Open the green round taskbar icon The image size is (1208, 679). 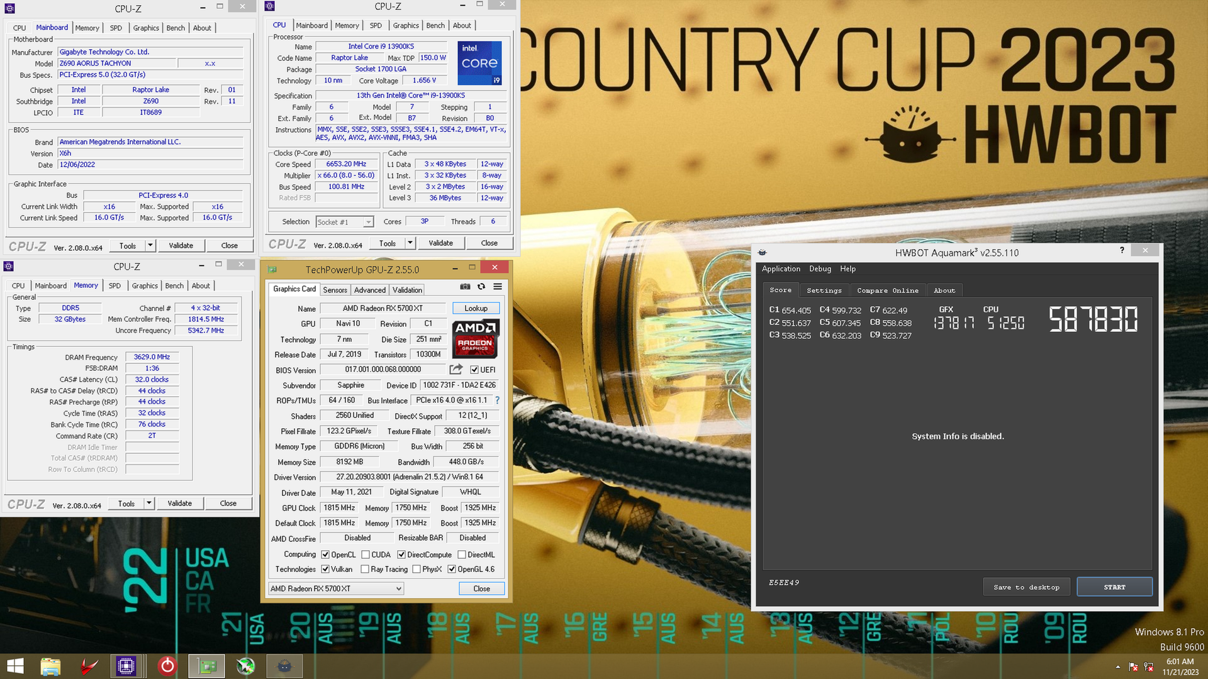pyautogui.click(x=245, y=666)
